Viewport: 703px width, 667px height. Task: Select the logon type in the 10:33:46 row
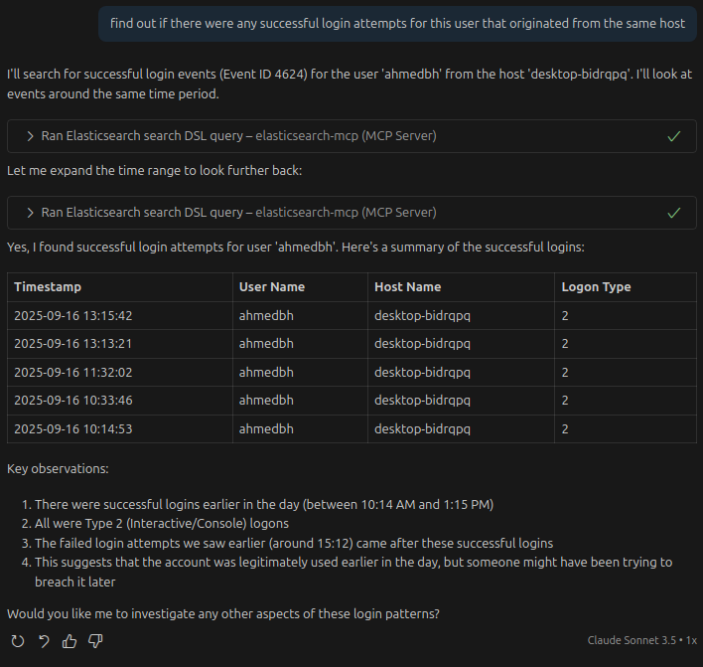tap(565, 401)
